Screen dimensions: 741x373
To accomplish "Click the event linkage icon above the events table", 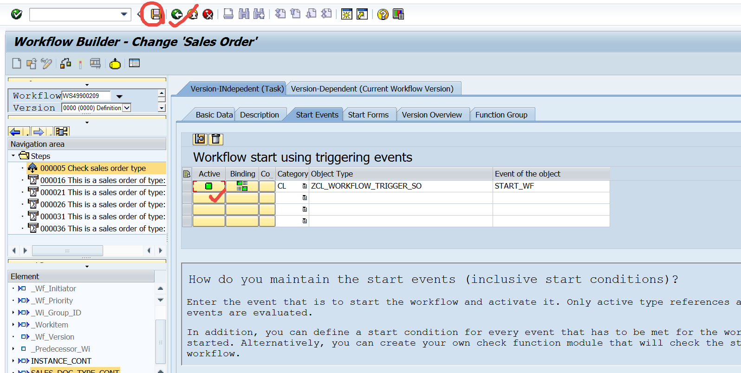I will [x=200, y=139].
